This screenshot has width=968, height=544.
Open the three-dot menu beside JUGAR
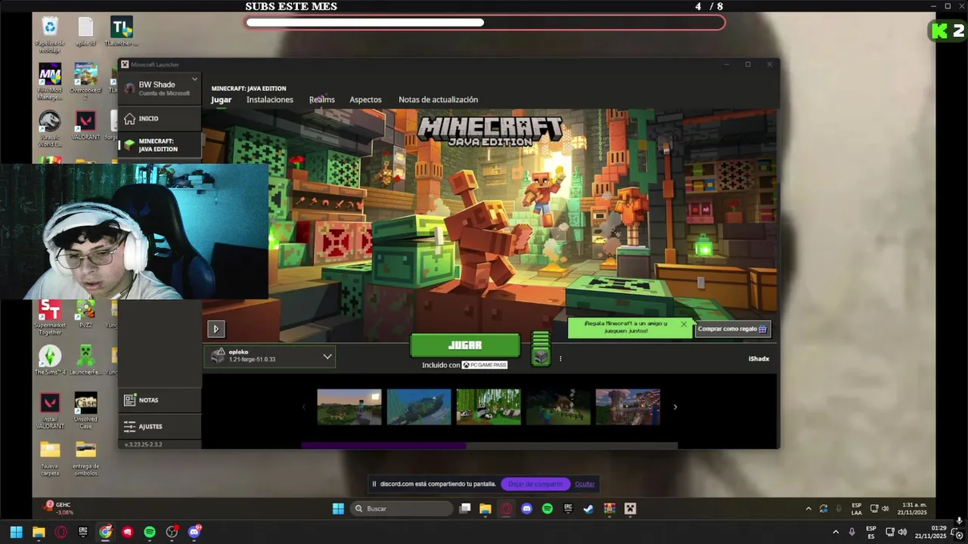[x=560, y=359]
